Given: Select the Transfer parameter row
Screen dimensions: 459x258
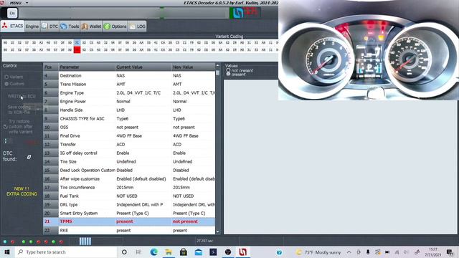Looking at the screenshot, I should point(129,145).
